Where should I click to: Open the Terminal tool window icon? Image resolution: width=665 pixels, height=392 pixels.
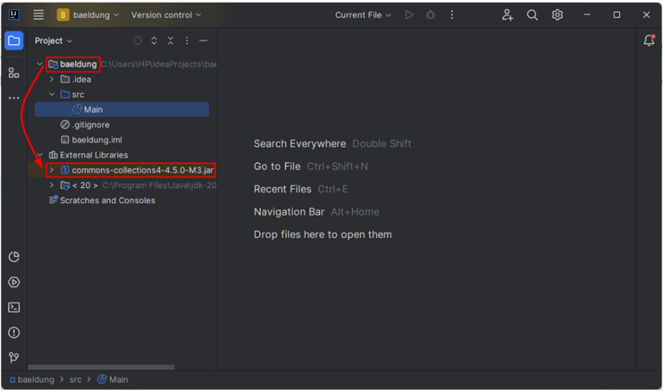(14, 307)
